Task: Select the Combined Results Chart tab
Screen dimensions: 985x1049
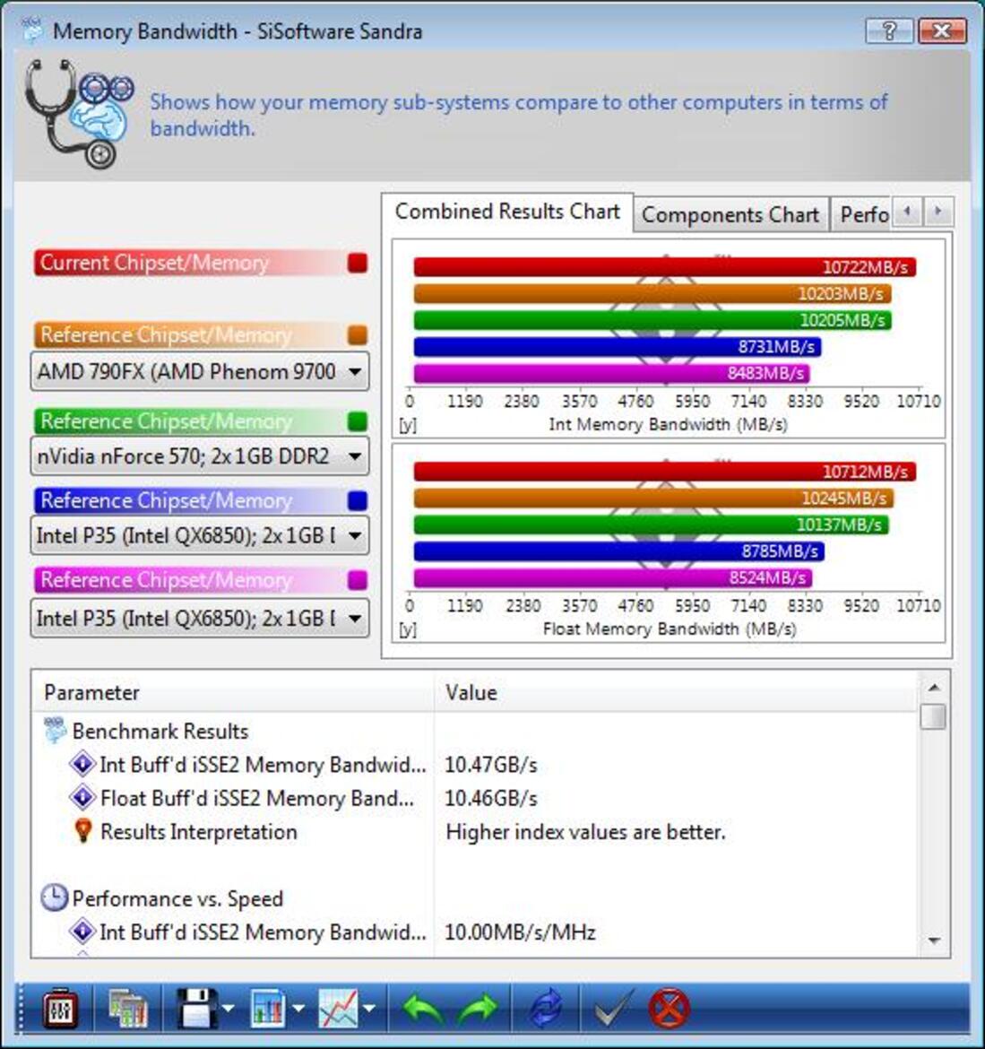Action: tap(507, 212)
